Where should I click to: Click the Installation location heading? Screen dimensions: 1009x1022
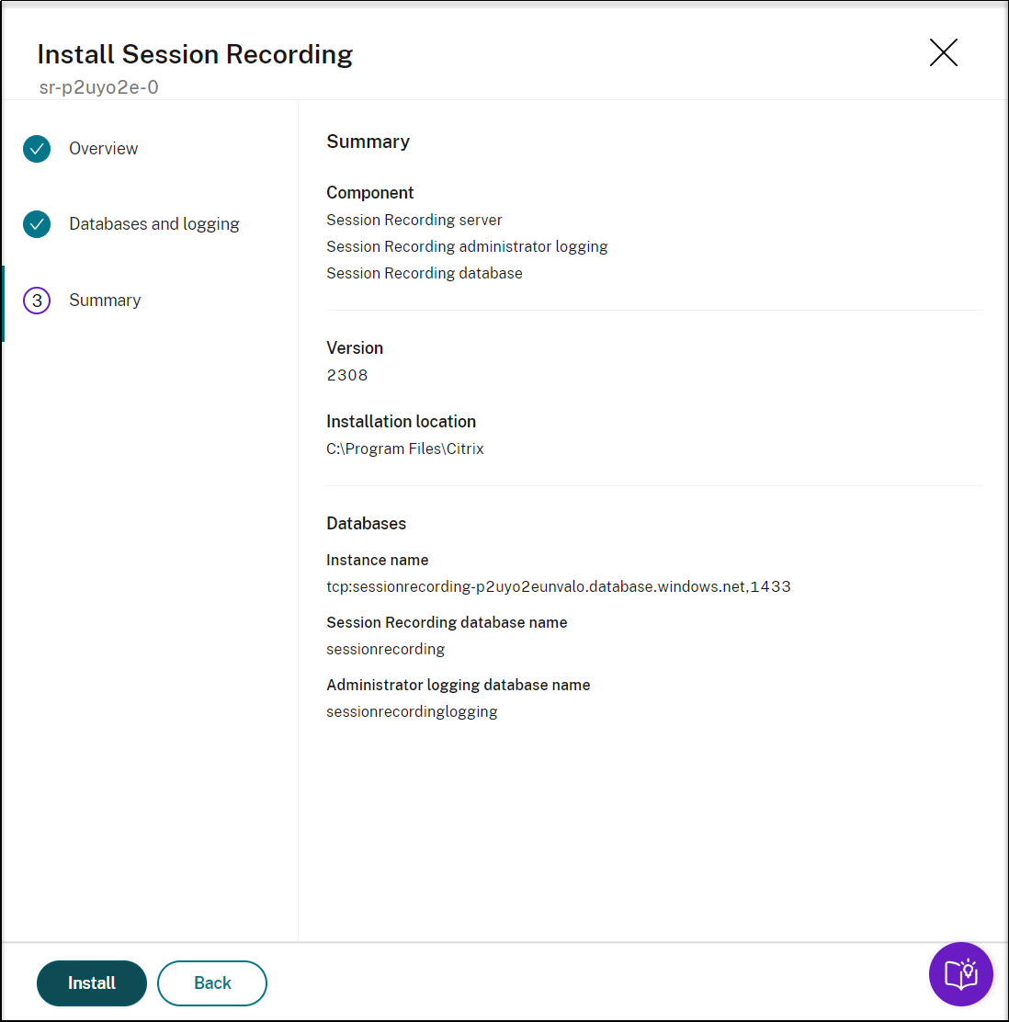pos(401,421)
